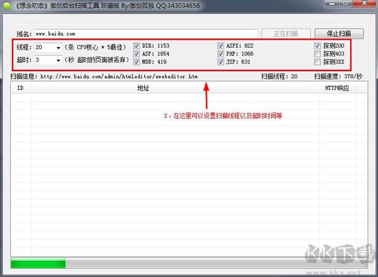
Task: Expand the 超时 timeout dropdown
Action: point(58,60)
